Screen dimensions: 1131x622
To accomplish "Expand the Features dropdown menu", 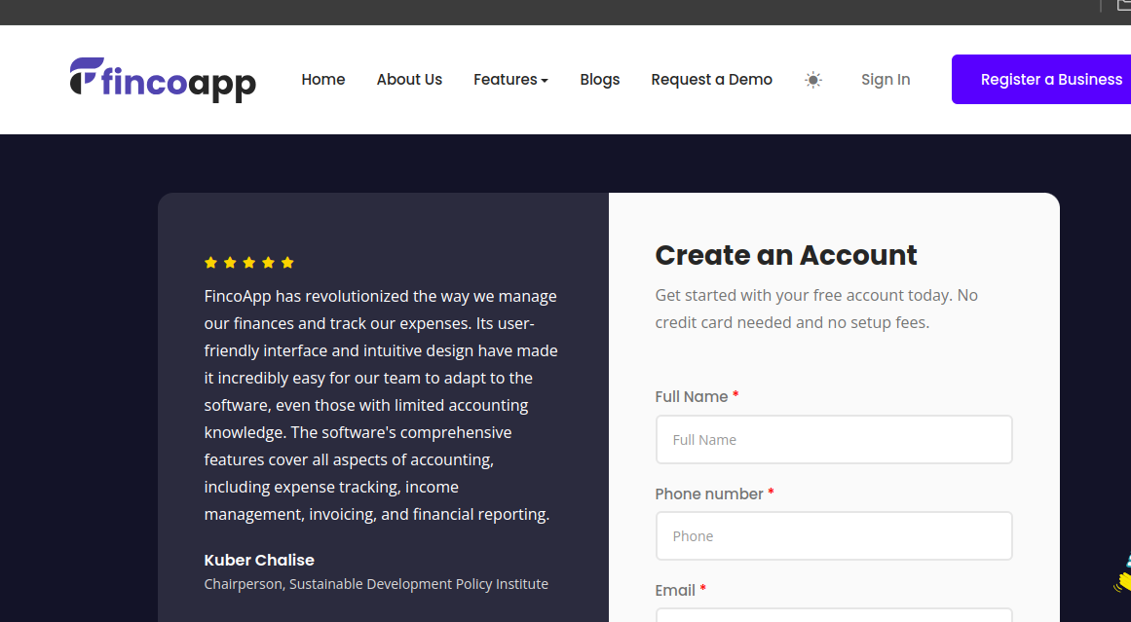I will (x=510, y=80).
